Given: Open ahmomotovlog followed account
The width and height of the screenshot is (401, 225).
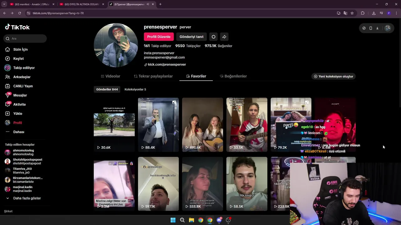Looking at the screenshot, I should pos(23,152).
